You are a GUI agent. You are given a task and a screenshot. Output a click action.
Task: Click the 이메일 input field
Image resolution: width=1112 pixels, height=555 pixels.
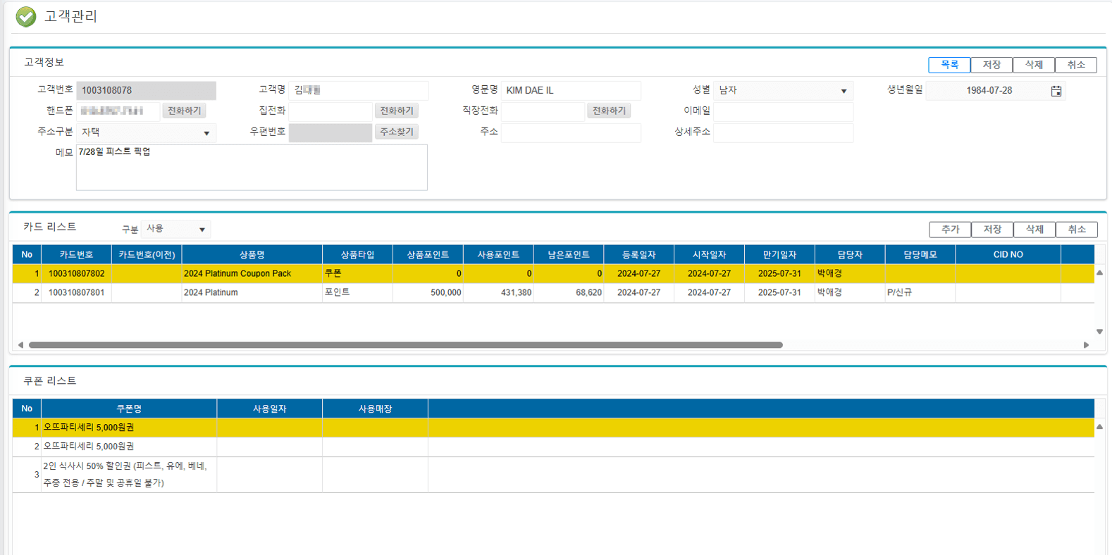click(x=783, y=111)
